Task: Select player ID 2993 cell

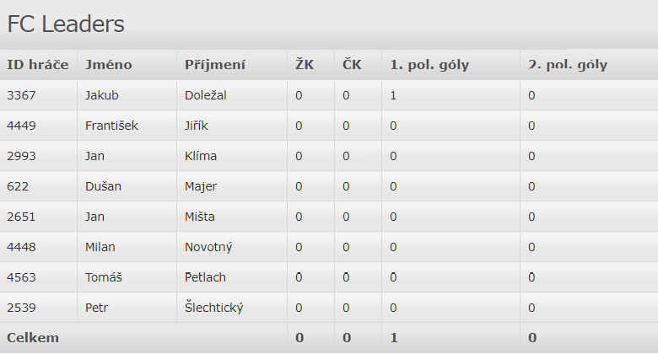Action: (x=21, y=156)
